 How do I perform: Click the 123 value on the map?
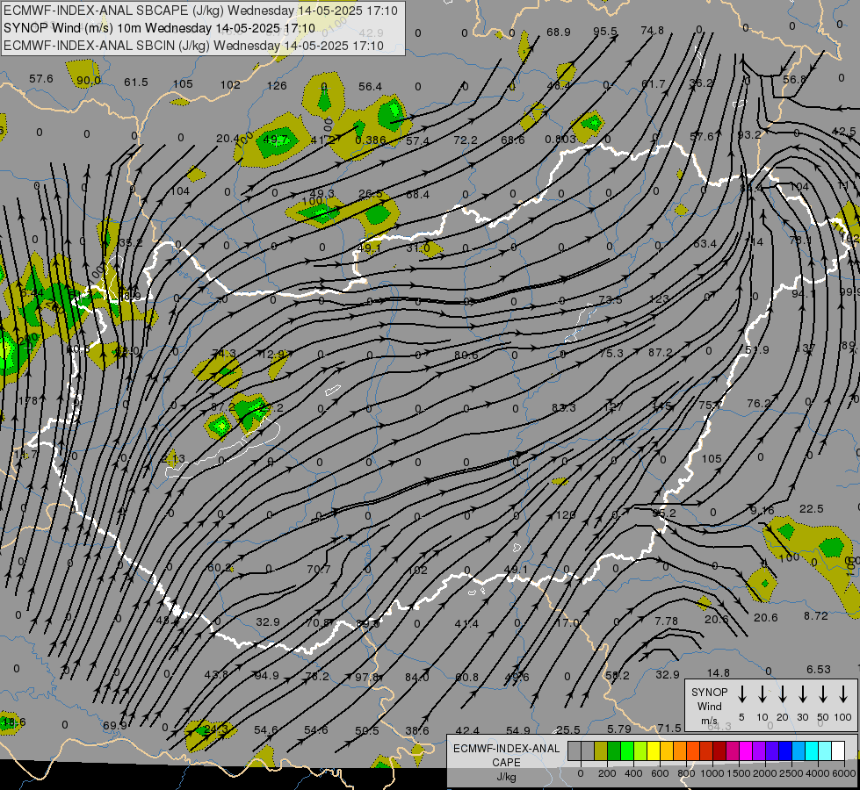tap(659, 298)
